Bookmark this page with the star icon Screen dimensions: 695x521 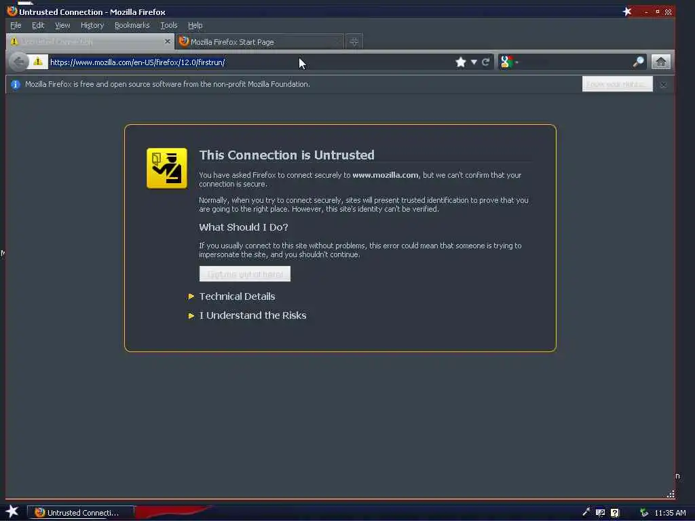pyautogui.click(x=461, y=62)
